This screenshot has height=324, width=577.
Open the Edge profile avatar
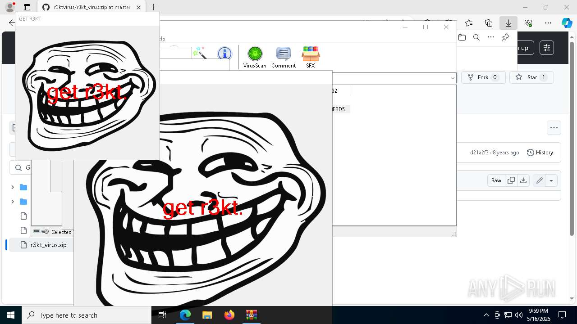9,7
